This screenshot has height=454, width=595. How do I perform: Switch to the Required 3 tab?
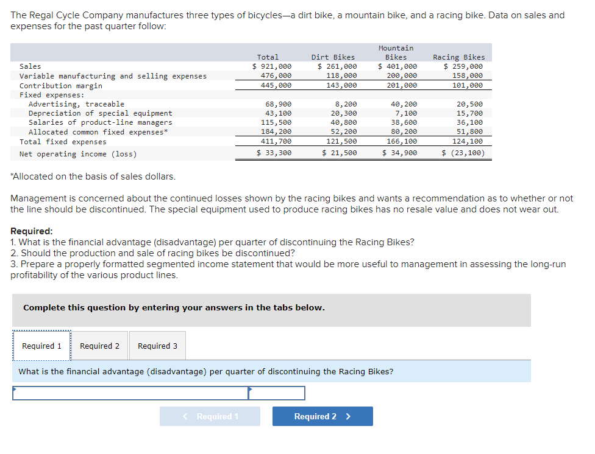pos(157,346)
